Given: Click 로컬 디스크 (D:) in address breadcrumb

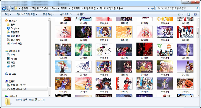Looking at the screenshot, I should pos(40,8).
